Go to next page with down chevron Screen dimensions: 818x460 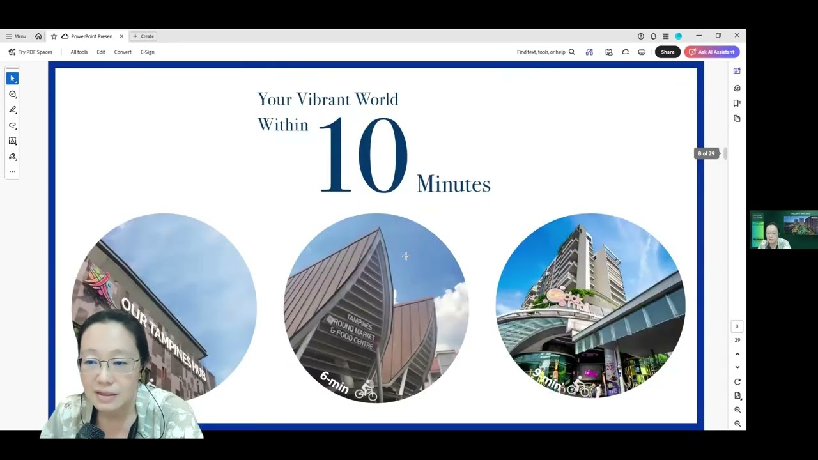737,367
